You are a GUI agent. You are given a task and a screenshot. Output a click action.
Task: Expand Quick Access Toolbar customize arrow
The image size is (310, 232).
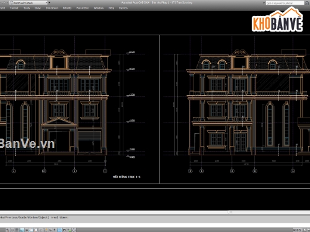[x=49, y=2]
